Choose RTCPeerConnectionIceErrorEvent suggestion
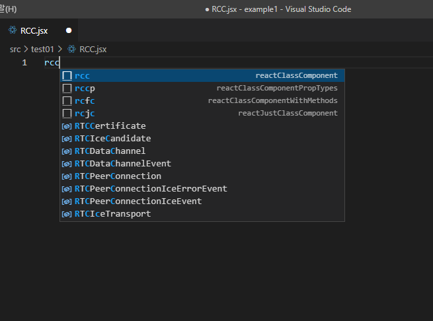The height and width of the screenshot is (321, 433). pyautogui.click(x=202, y=189)
